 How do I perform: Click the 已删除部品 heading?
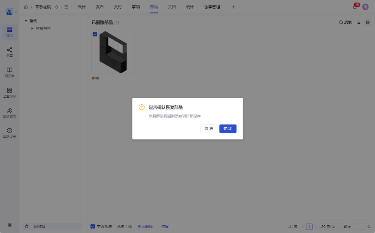coord(102,22)
